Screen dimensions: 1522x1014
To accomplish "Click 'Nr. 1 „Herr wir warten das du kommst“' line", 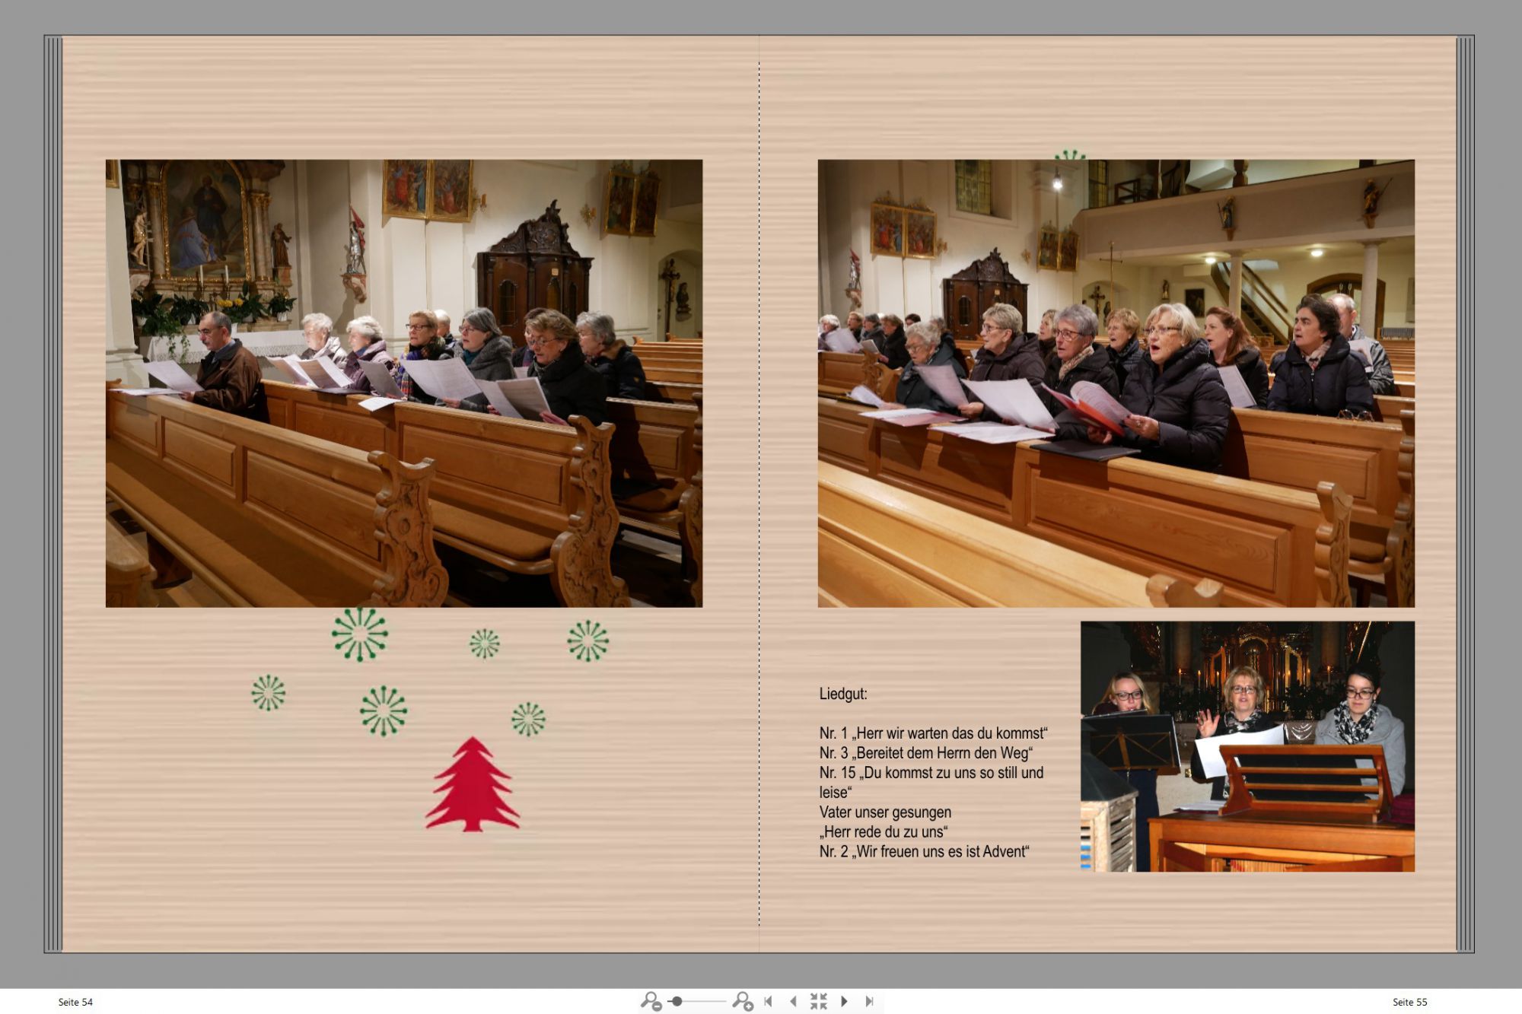I will point(934,733).
